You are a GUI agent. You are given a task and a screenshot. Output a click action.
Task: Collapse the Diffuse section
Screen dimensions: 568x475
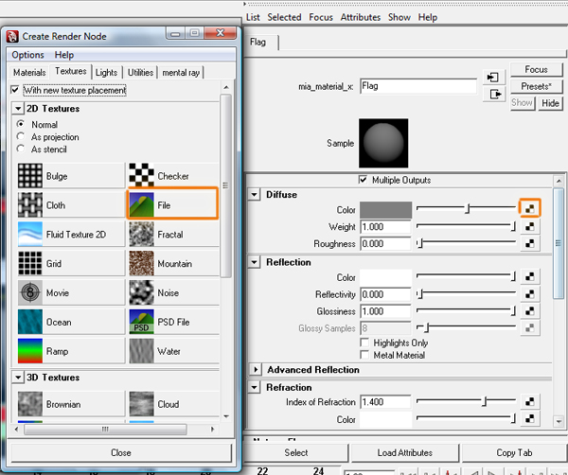(255, 195)
